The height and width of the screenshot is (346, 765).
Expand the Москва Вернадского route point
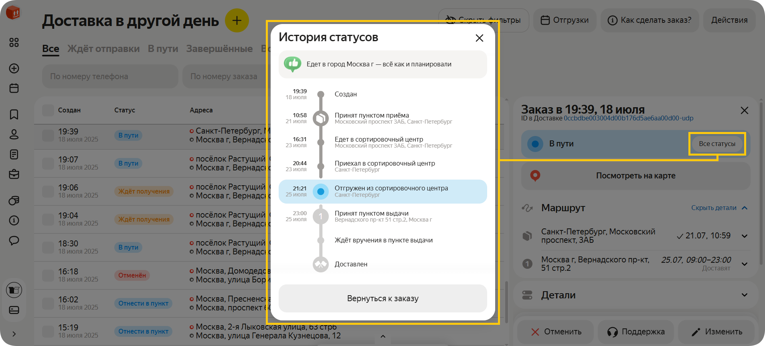[744, 264]
